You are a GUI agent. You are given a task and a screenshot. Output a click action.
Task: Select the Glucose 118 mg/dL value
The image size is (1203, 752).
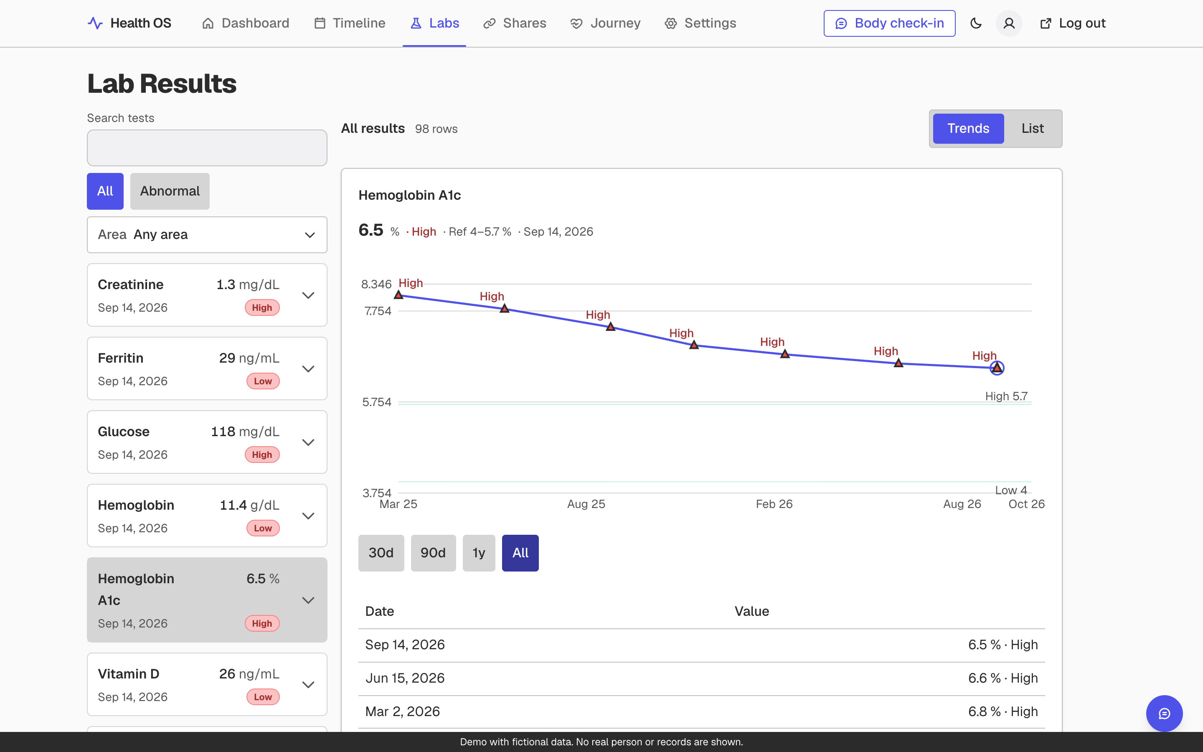click(245, 432)
